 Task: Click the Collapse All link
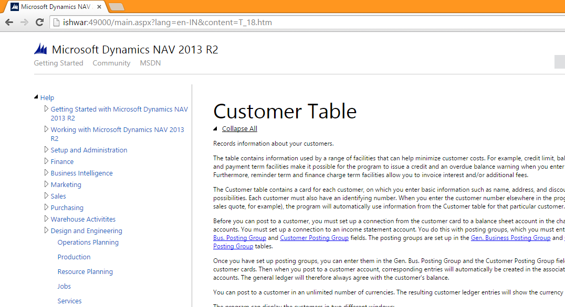pos(239,129)
